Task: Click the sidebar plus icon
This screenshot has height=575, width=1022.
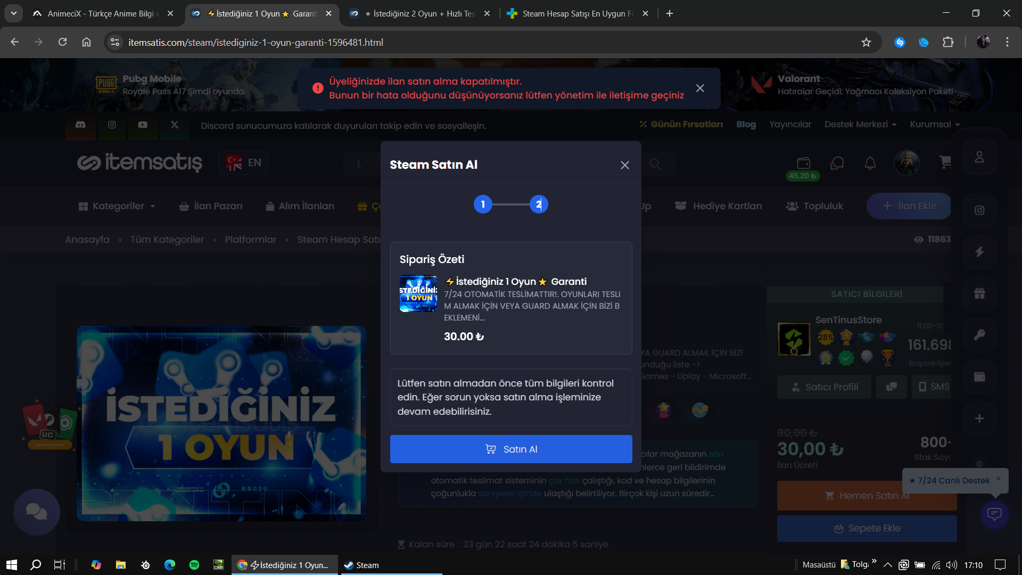Action: (x=979, y=418)
